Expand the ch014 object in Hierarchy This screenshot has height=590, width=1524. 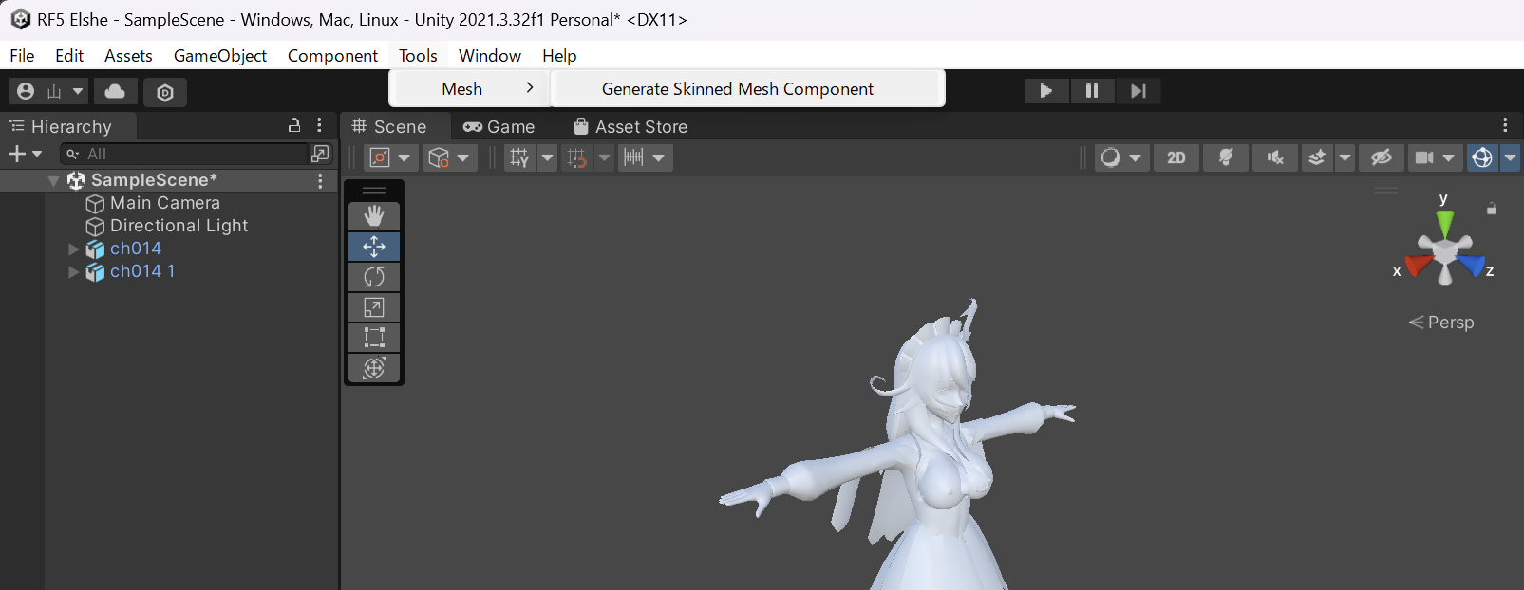73,249
